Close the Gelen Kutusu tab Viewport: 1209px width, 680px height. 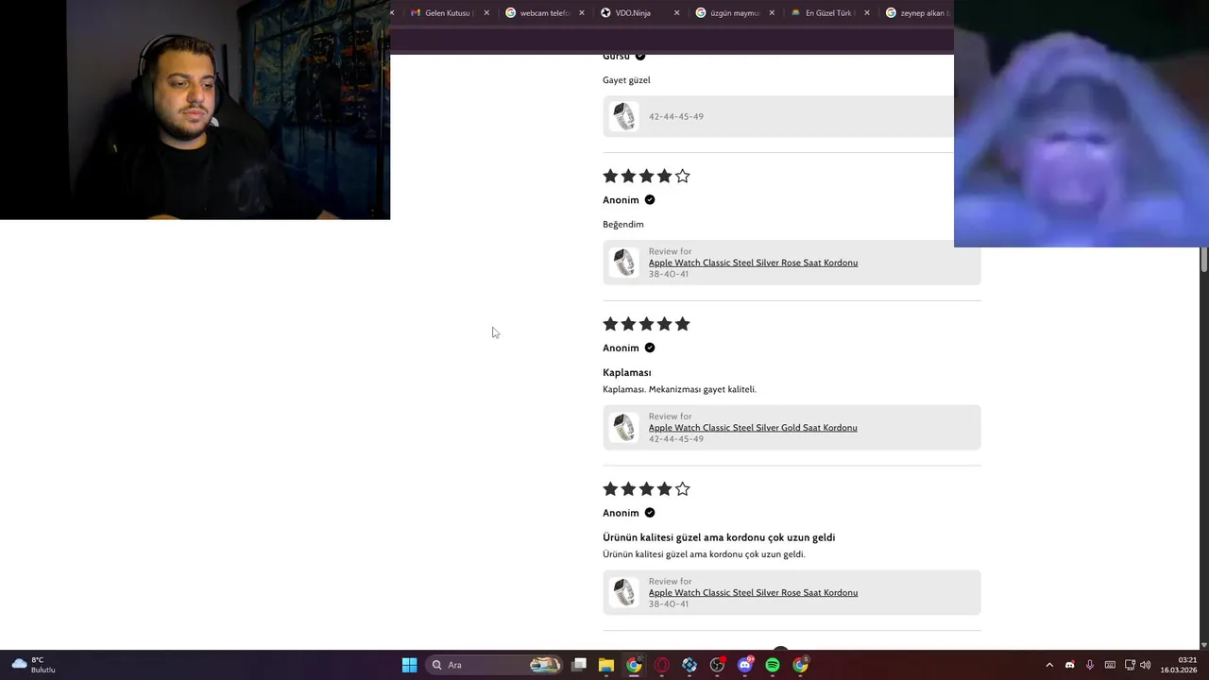[486, 13]
